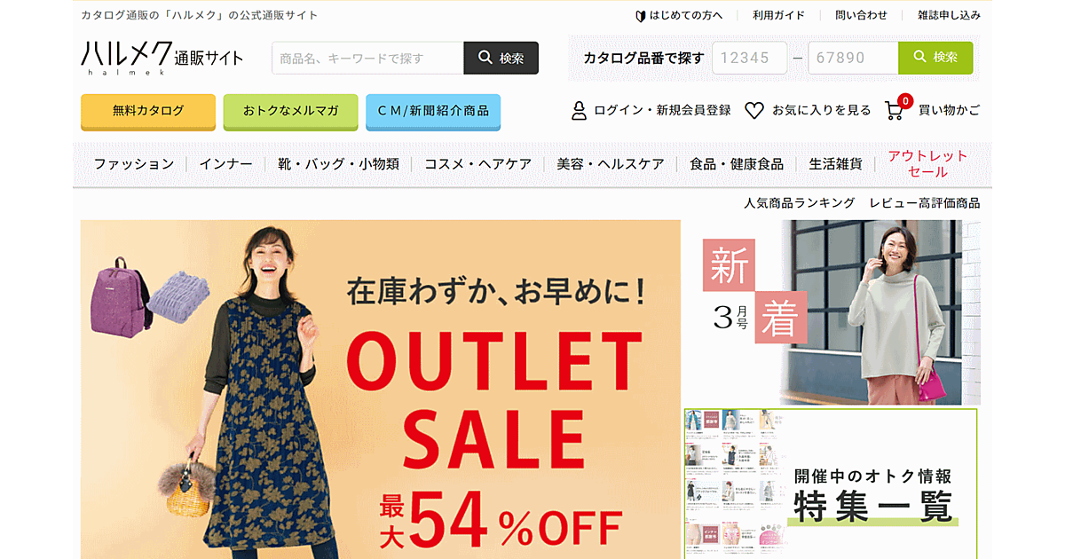Viewport: 1065px width, 559px height.
Task: Click the 商品名 keyword search field
Action: click(368, 58)
